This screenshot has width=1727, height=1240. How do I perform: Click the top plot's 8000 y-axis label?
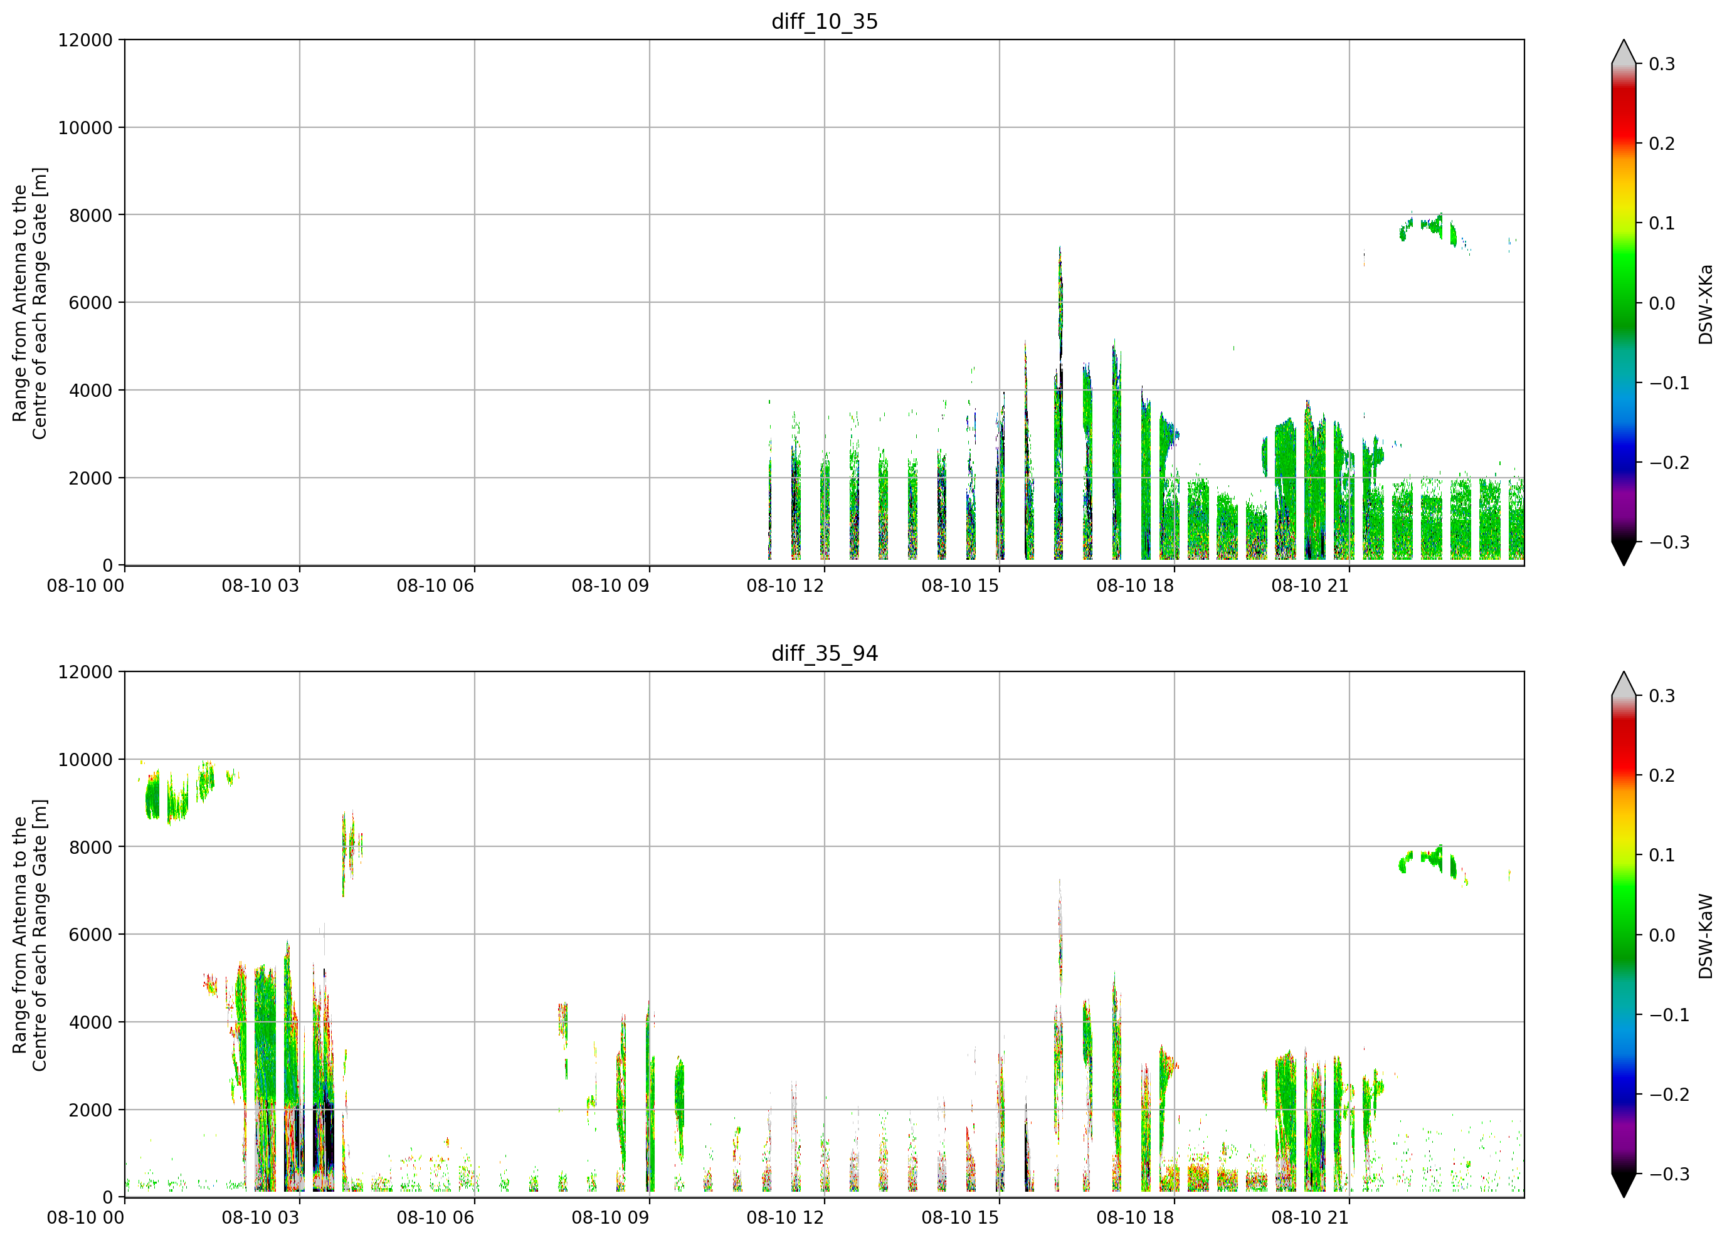tap(90, 216)
